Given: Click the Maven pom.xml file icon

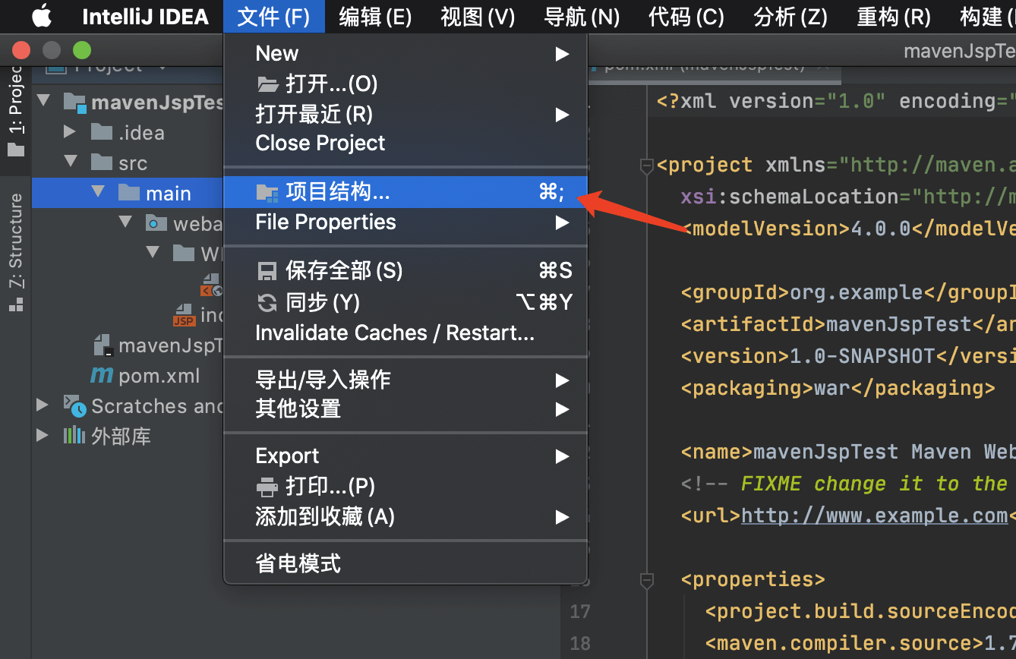Looking at the screenshot, I should (x=102, y=375).
